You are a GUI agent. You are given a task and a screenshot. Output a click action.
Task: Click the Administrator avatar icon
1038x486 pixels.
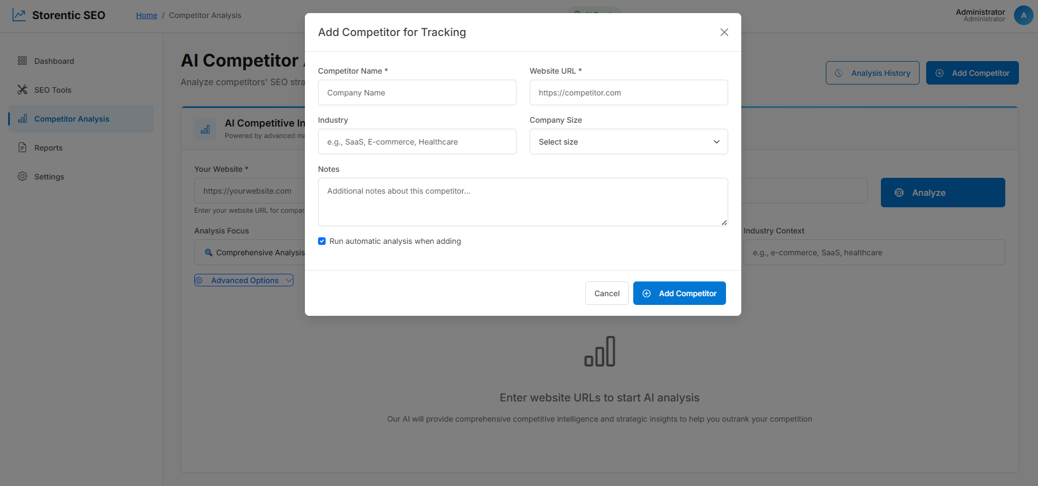click(1023, 15)
